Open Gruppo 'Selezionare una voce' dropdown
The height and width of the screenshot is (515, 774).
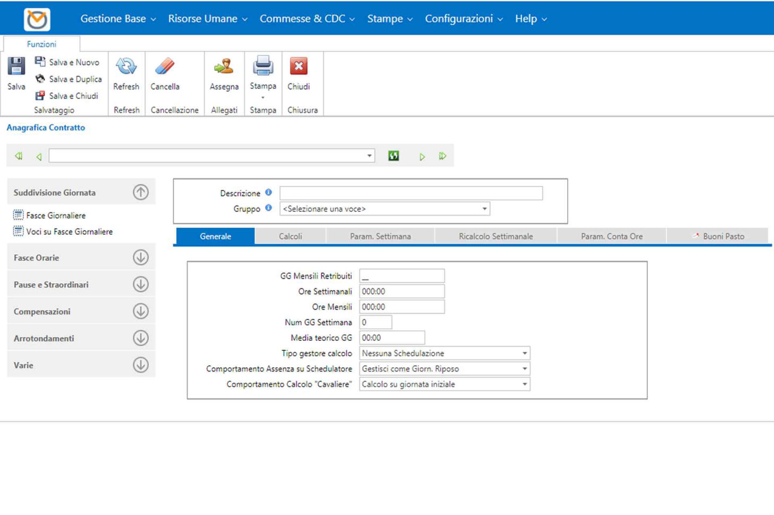point(484,209)
